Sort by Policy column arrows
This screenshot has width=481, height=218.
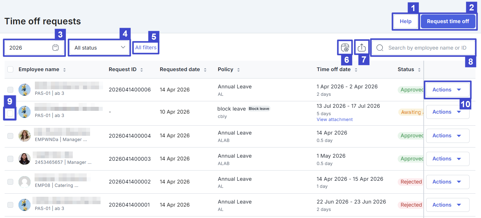click(238, 70)
